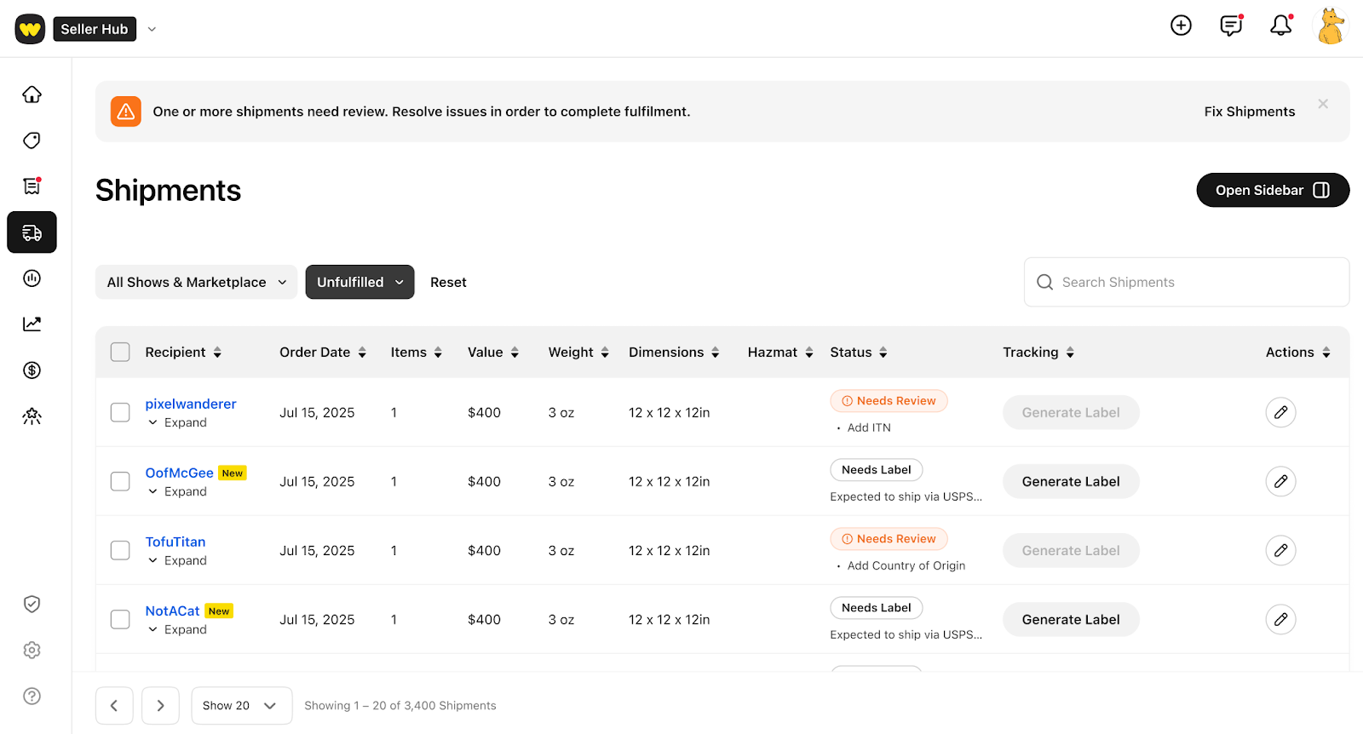This screenshot has width=1363, height=734.
Task: Click the edit pencil for pixelwanderer
Action: [x=1280, y=413]
